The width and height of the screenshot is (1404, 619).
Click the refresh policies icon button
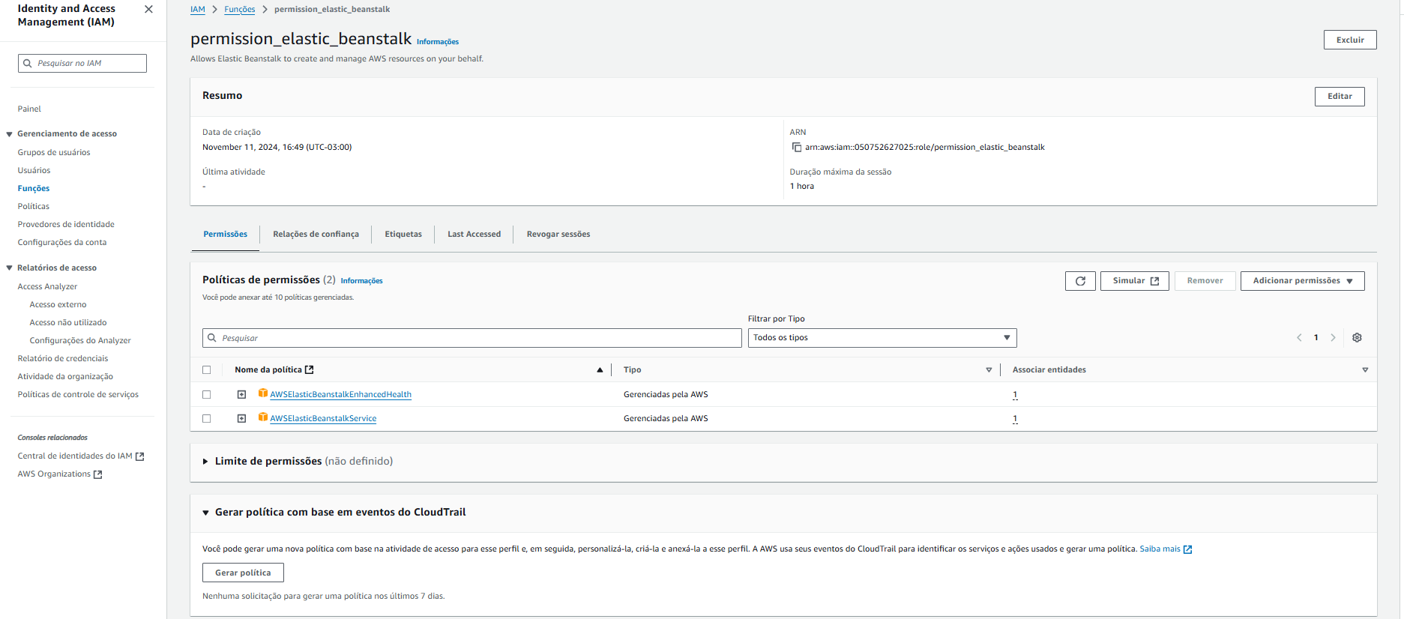pyautogui.click(x=1080, y=281)
